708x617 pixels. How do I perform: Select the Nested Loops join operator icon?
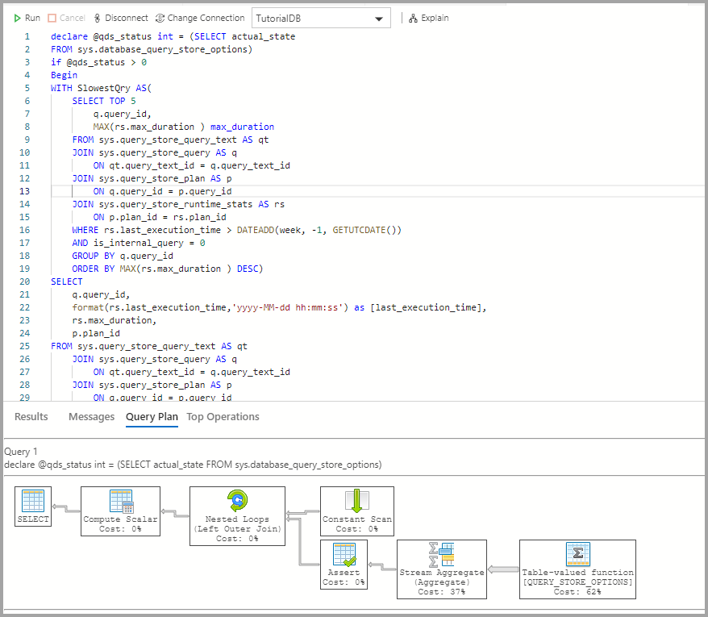(x=237, y=500)
